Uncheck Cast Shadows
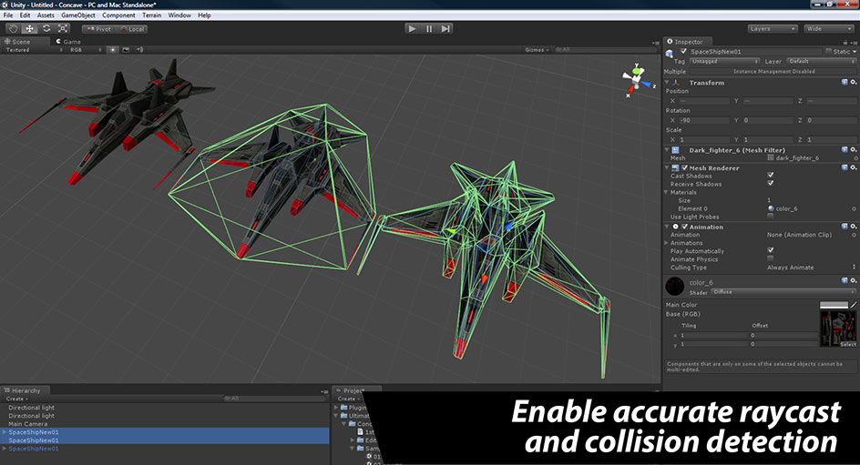This screenshot has width=860, height=465. click(770, 176)
